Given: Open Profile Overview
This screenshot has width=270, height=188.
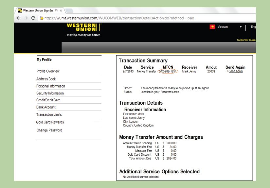Looking at the screenshot, I should tap(48, 71).
